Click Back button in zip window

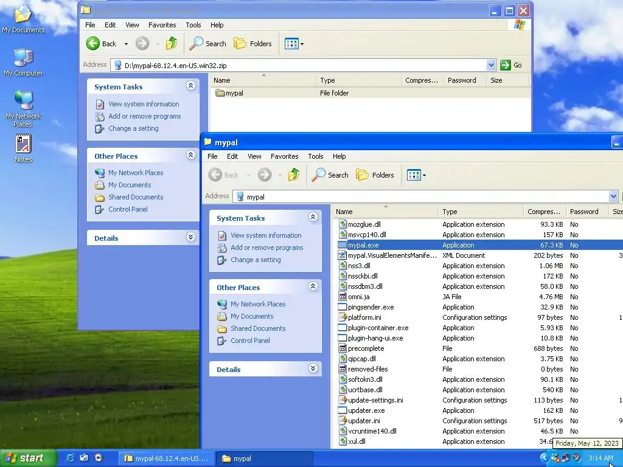(102, 43)
